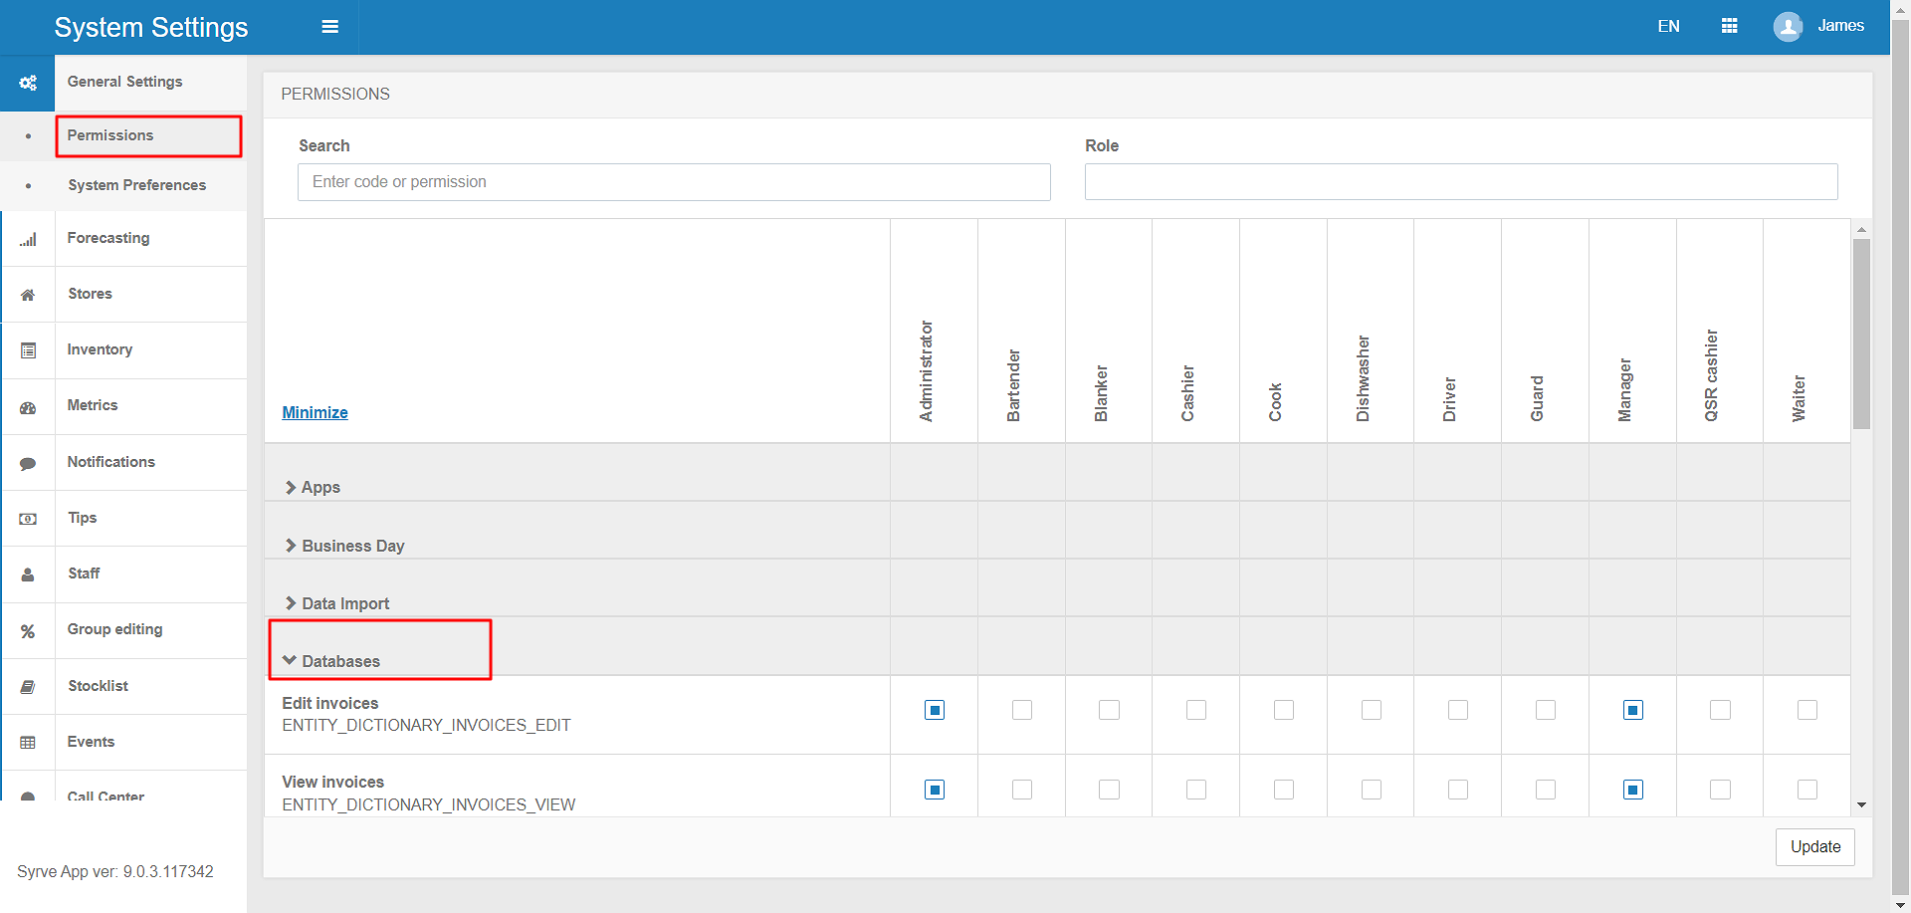
Task: Enable Edit invoices for Bartender
Action: point(1021,710)
